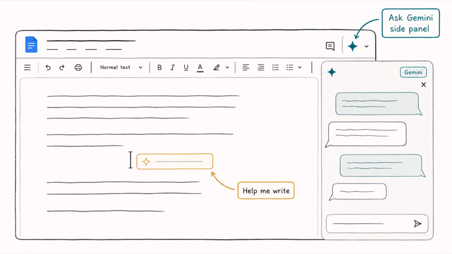Image resolution: width=452 pixels, height=254 pixels.
Task: Click the second list style icon
Action: click(290, 67)
